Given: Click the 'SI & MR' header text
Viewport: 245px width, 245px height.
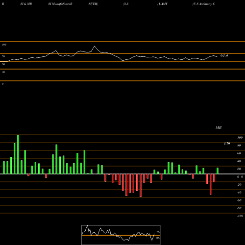Looking at the screenshot, I should (x=26, y=4).
